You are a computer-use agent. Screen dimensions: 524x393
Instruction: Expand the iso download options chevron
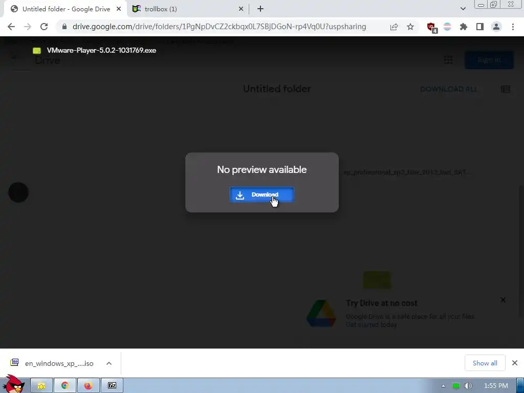tap(109, 363)
